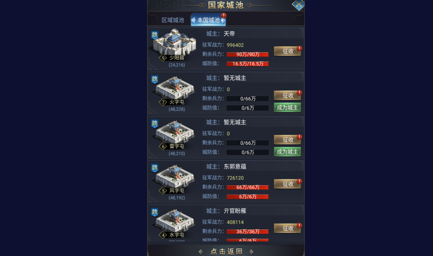
Task: Click 征收 button for 火字屯
Action: tap(288, 95)
